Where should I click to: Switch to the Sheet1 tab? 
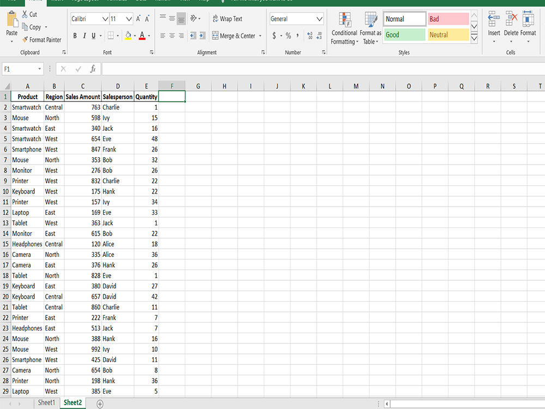(x=46, y=403)
